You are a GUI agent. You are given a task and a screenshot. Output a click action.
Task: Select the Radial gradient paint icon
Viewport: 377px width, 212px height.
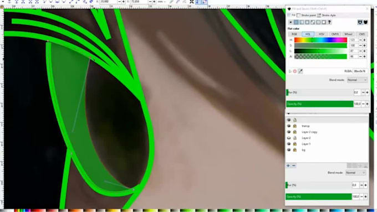tap(307, 22)
